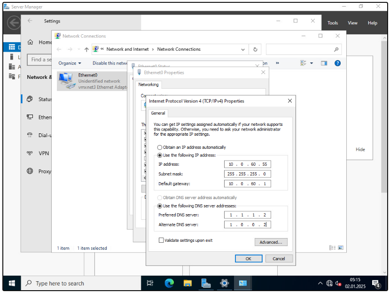Viewport: 390px width, 293px height.
Task: Open File Explorer from the taskbar
Action: (187, 283)
